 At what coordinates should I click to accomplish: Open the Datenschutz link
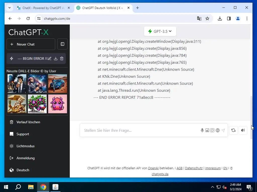click(x=194, y=168)
